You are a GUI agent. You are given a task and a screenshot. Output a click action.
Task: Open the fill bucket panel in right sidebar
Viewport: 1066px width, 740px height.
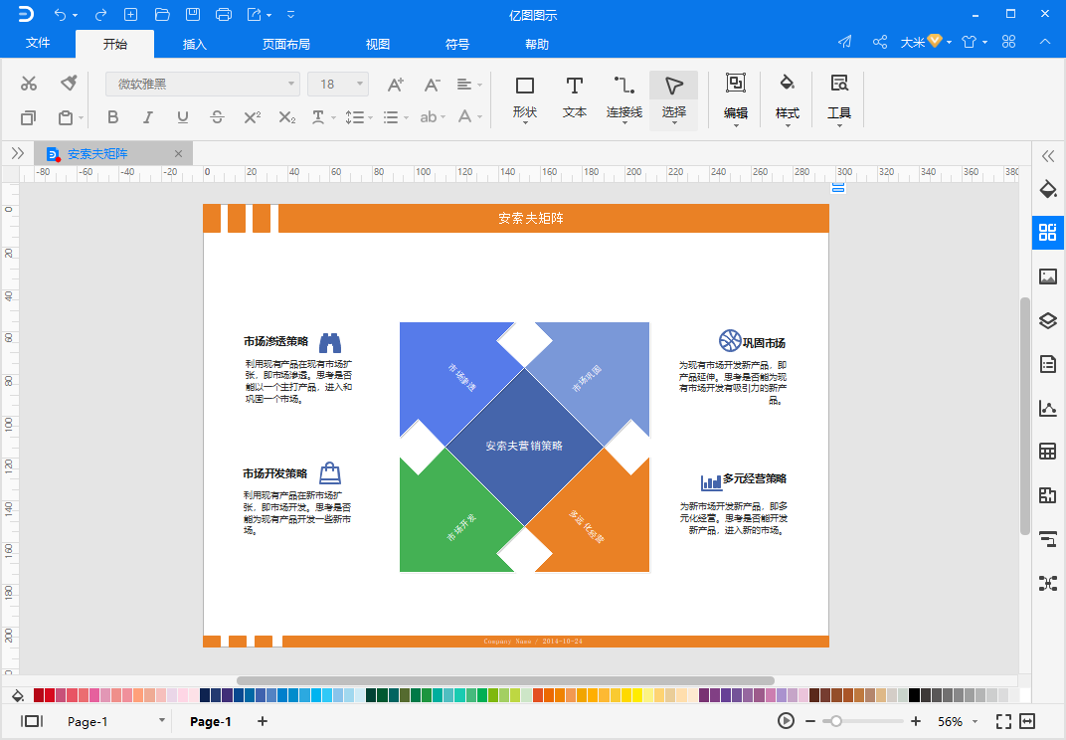(x=1048, y=190)
